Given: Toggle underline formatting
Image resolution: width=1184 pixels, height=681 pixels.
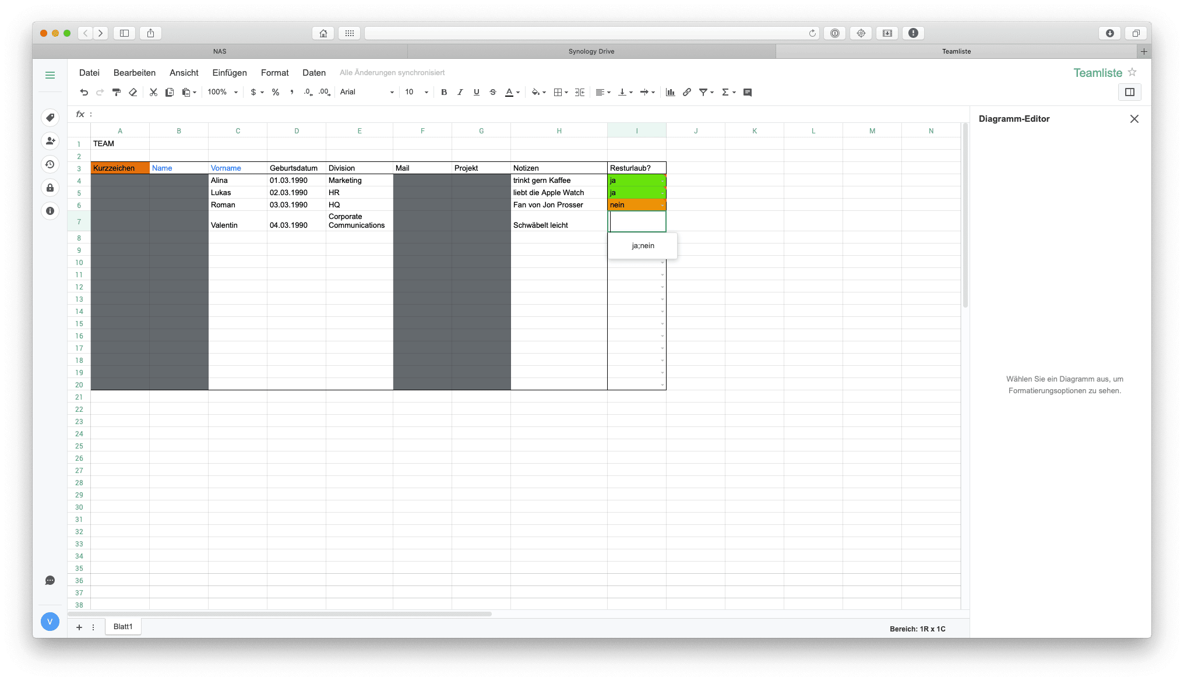Looking at the screenshot, I should 477,92.
